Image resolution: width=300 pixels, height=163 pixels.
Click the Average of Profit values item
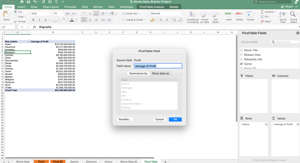click(283, 124)
